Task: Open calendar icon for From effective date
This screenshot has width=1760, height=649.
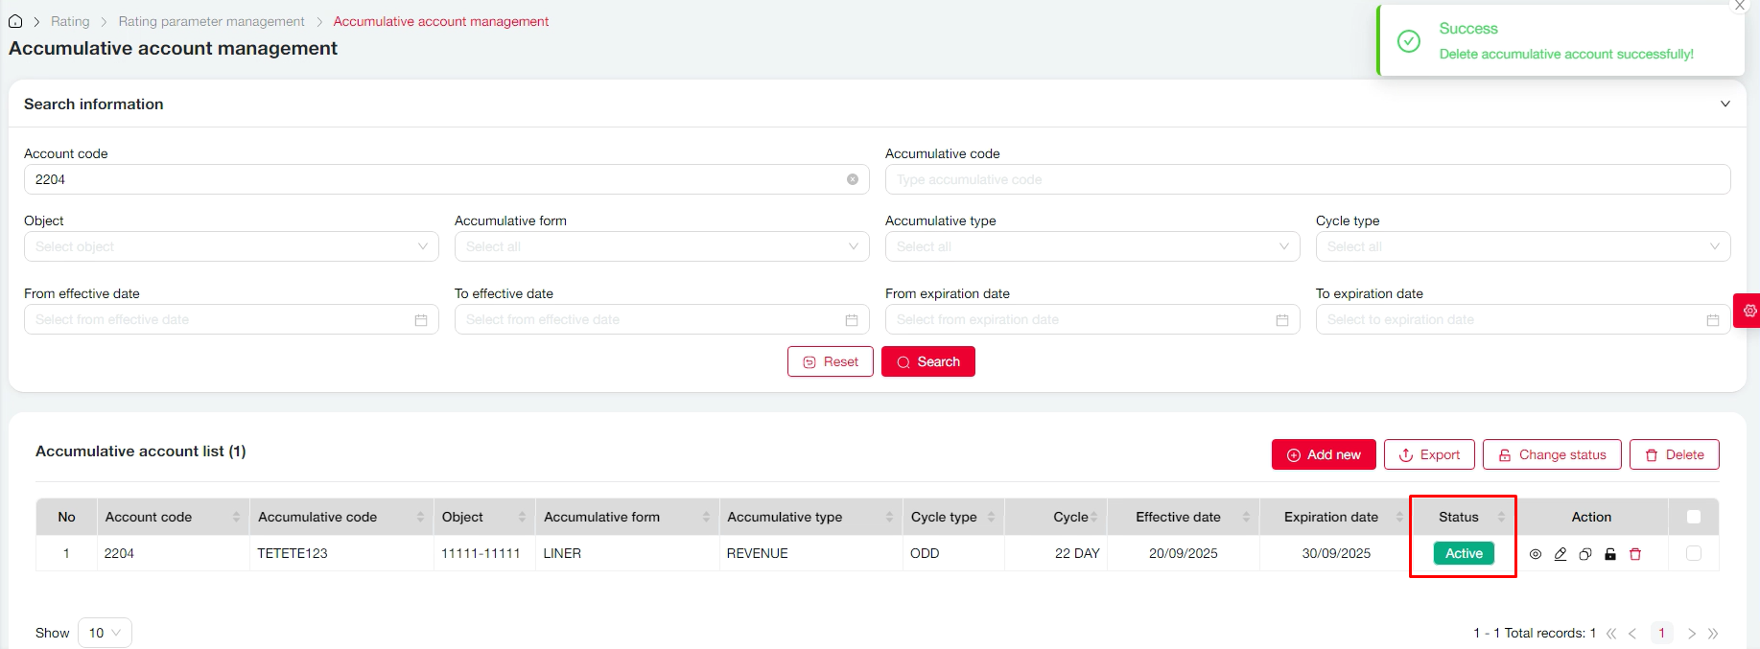Action: click(420, 320)
